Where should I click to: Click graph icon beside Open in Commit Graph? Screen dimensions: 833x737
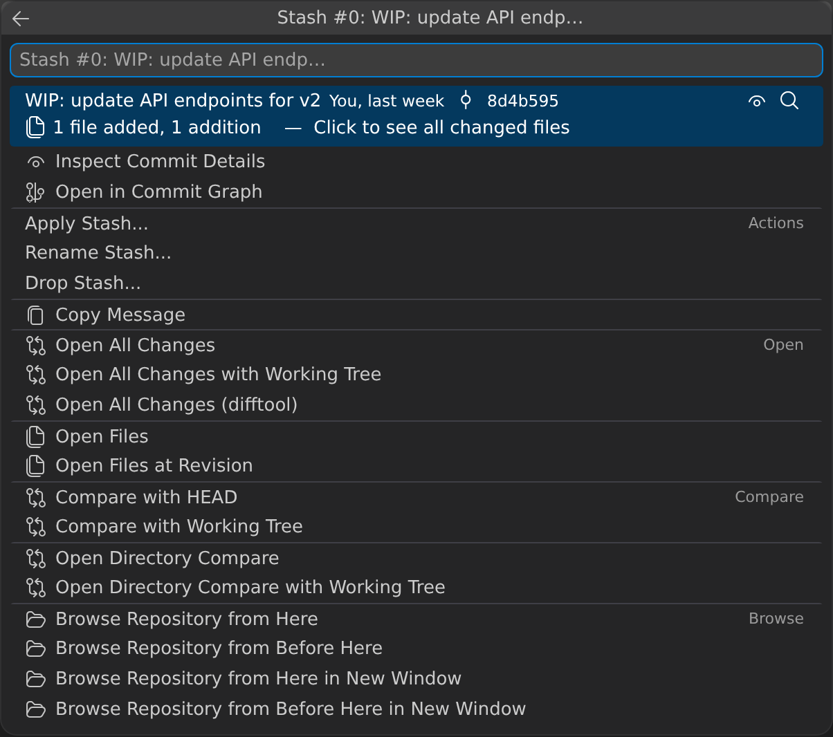(35, 192)
